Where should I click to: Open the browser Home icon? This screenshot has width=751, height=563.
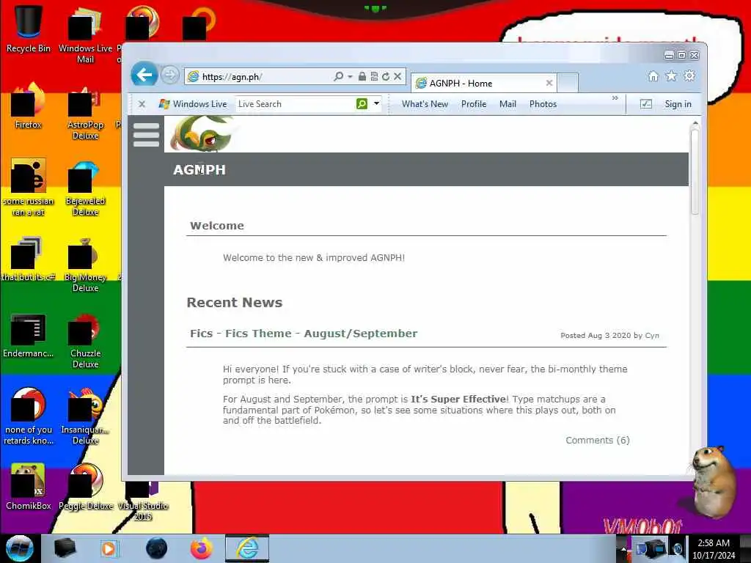(653, 76)
